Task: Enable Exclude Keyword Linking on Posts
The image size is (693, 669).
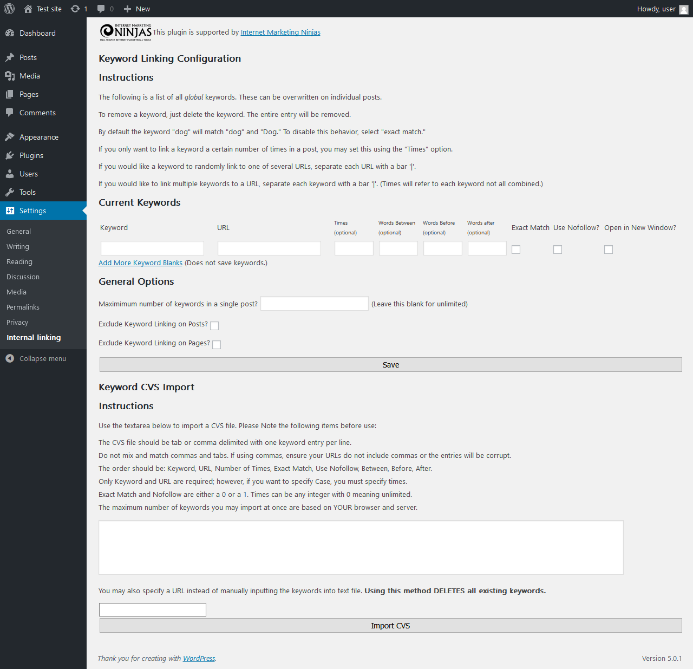Action: pos(214,326)
